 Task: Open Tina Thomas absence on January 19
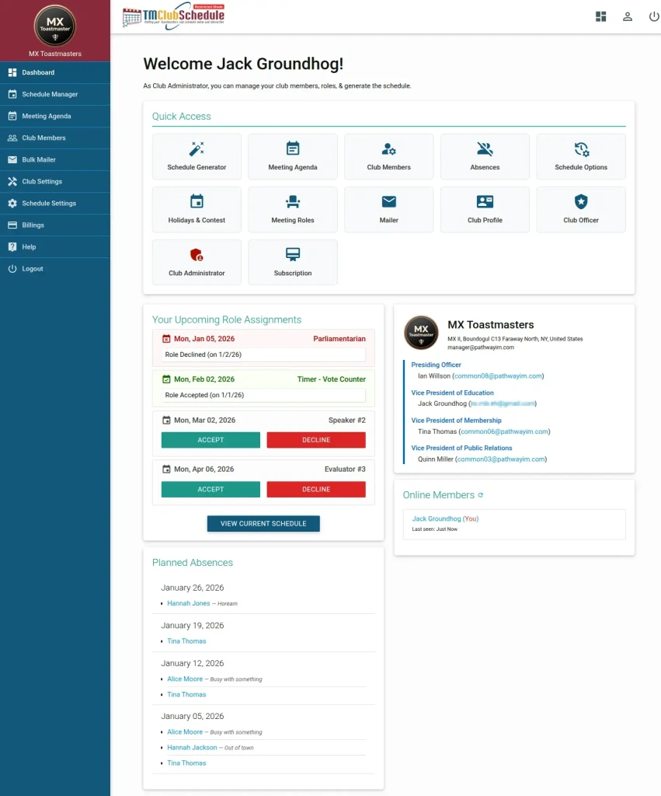point(186,641)
